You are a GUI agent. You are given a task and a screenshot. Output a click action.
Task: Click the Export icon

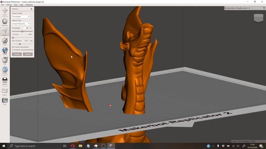pyautogui.click(x=5, y=91)
